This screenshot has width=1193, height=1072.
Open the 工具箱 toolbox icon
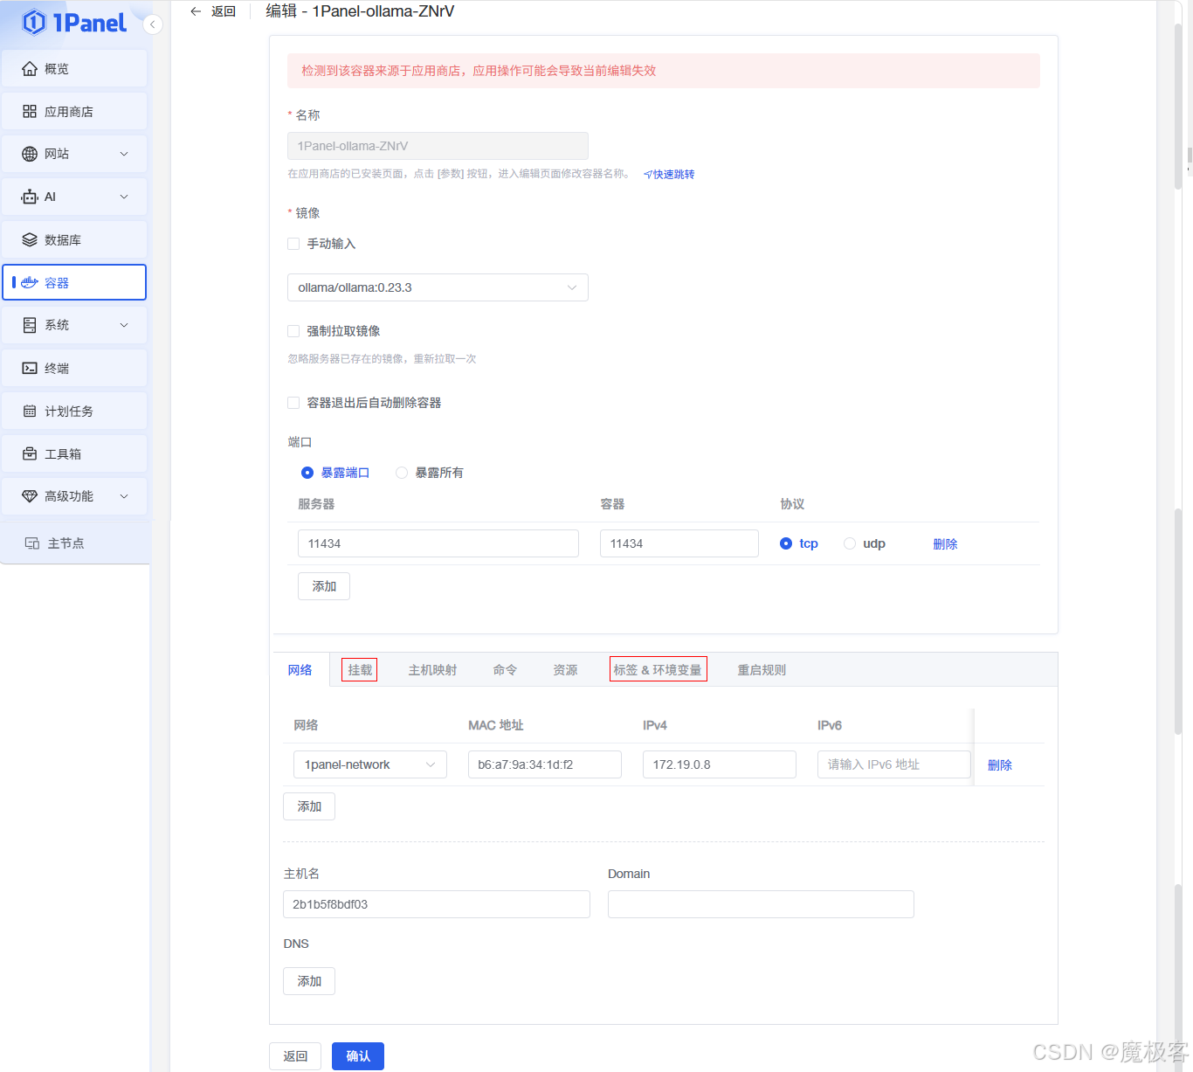(x=30, y=454)
